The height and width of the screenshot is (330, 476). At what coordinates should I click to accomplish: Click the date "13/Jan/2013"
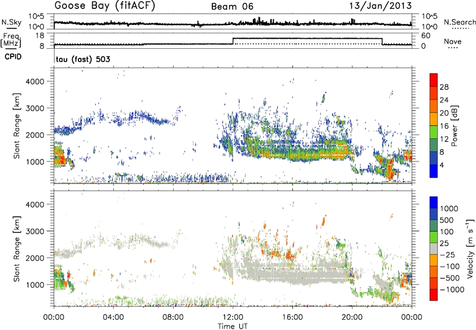[380, 6]
